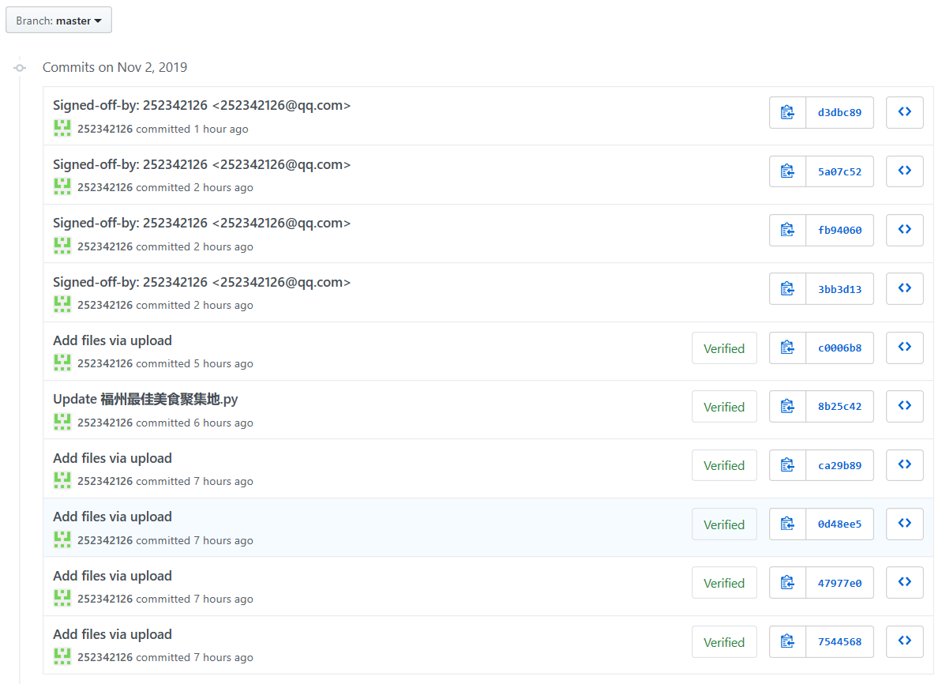Open commit hash link fb94060
Viewport: 942px width, 684px height.
[x=839, y=230]
